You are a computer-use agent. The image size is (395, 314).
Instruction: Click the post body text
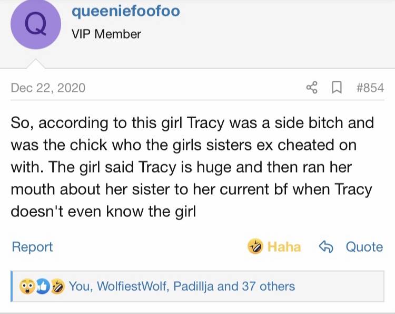coord(192,167)
